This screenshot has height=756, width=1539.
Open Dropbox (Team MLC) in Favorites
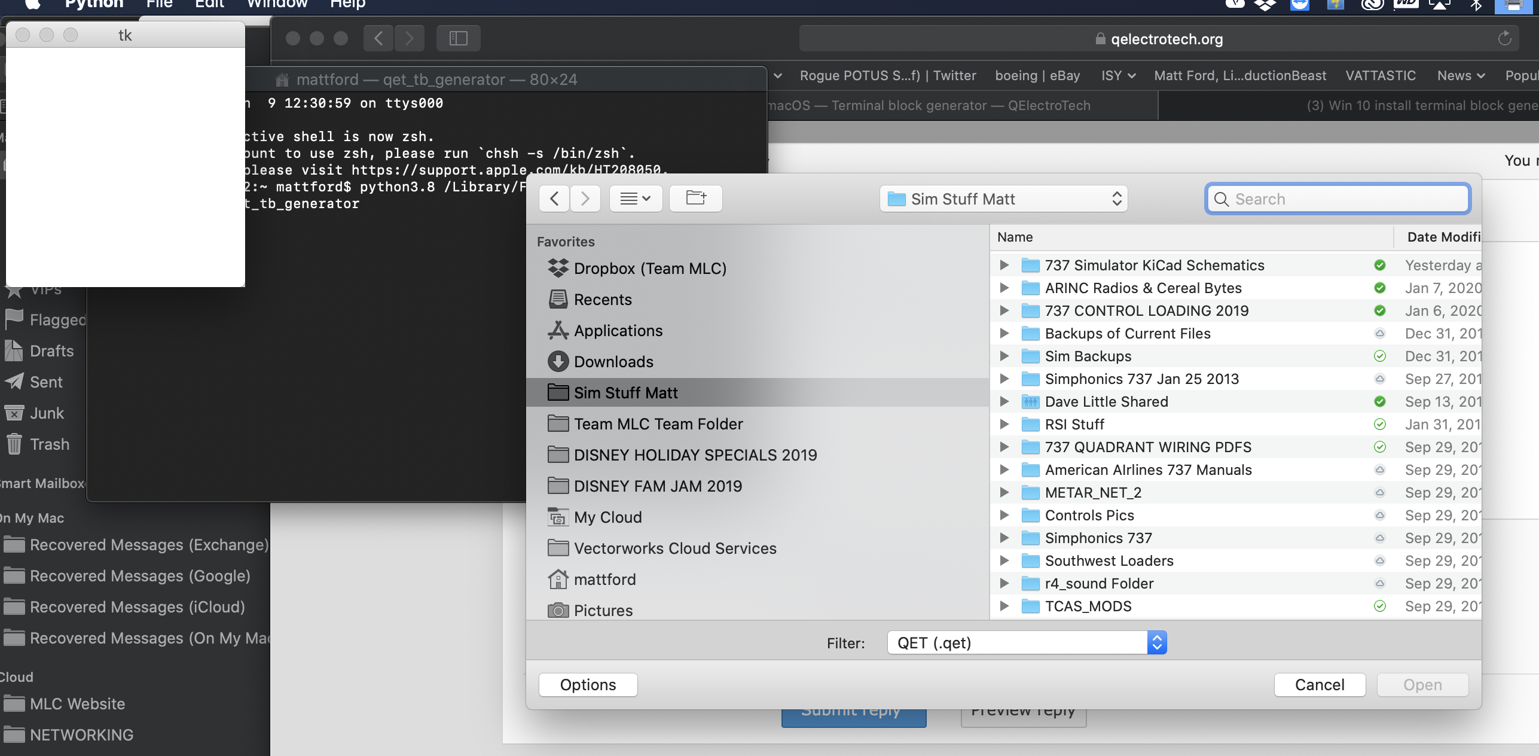(649, 269)
